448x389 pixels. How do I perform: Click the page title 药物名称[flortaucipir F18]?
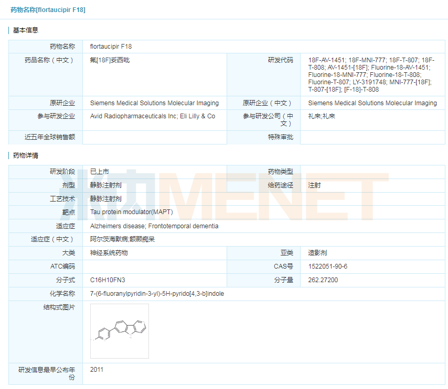(48, 10)
